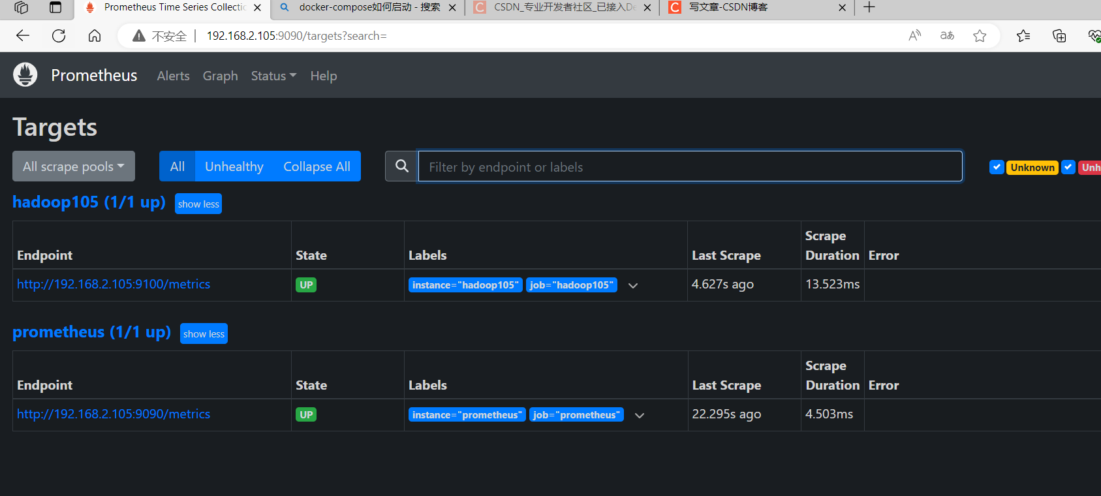
Task: Expand labels chevron in prometheus row
Action: (x=640, y=415)
